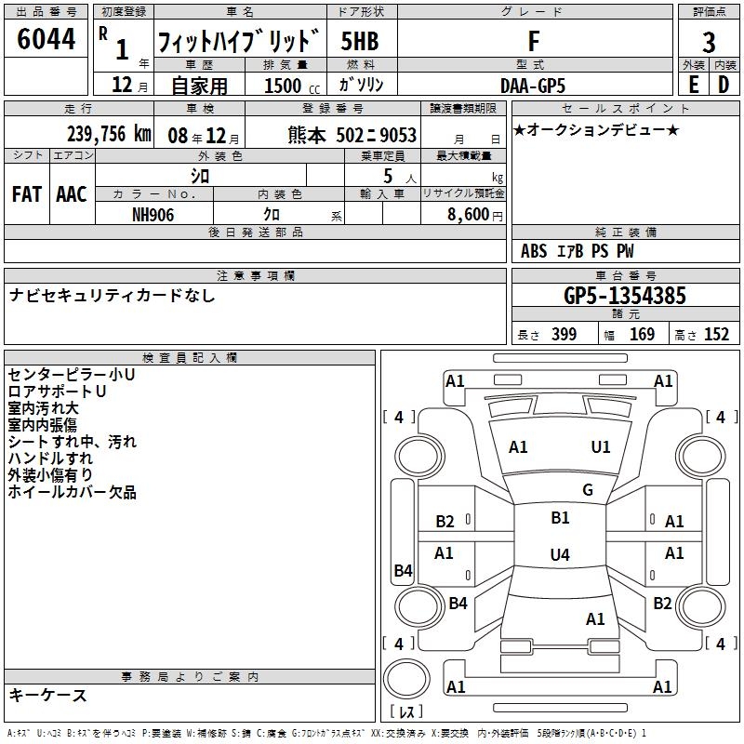This screenshot has width=744, height=744.
Task: Click the A1 mark next to U1
Action: point(518,447)
